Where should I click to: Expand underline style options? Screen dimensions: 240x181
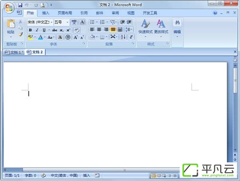pos(49,30)
